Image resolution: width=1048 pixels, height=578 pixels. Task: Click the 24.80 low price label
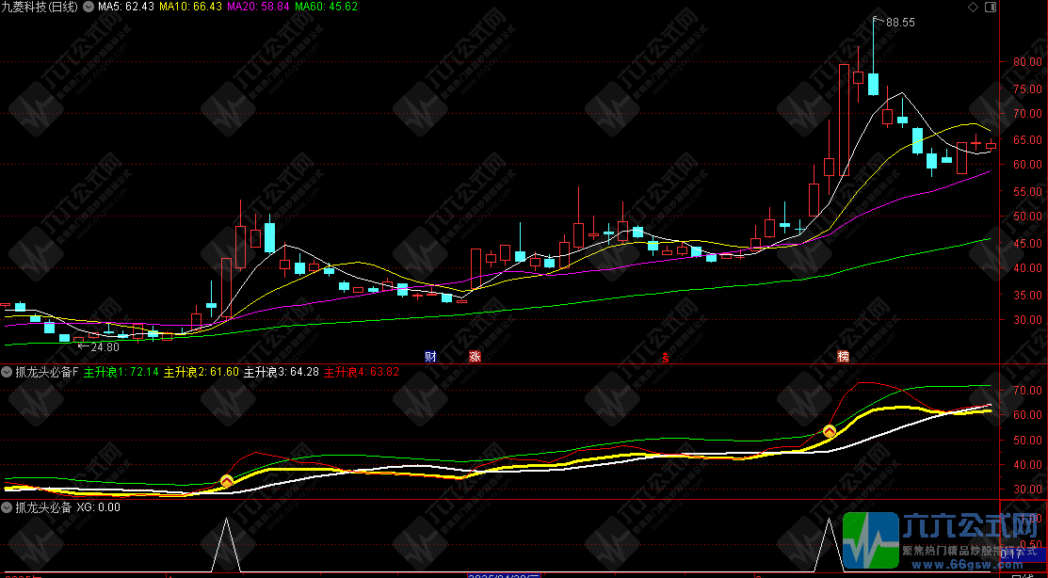[x=104, y=347]
